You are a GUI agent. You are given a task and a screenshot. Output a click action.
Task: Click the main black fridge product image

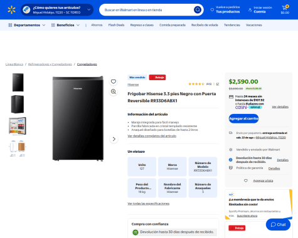[x=78, y=118]
